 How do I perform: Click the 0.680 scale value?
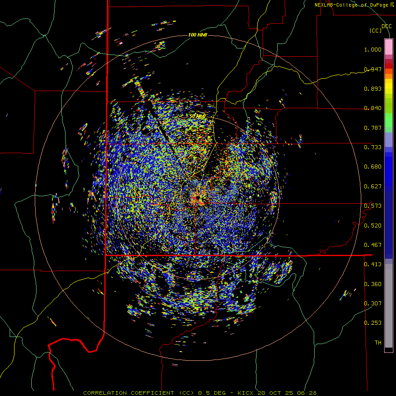click(x=373, y=167)
